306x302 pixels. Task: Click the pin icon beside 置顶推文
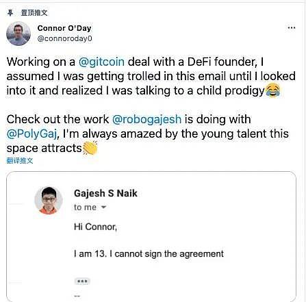point(10,13)
